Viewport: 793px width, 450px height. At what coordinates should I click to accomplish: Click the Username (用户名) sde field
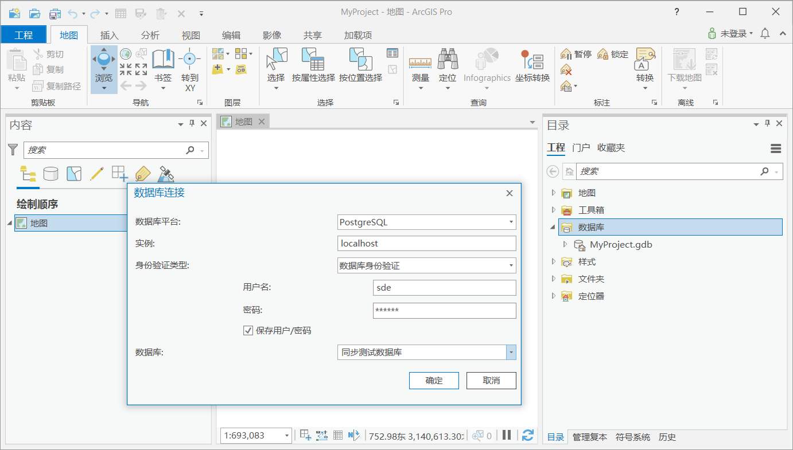tap(445, 287)
